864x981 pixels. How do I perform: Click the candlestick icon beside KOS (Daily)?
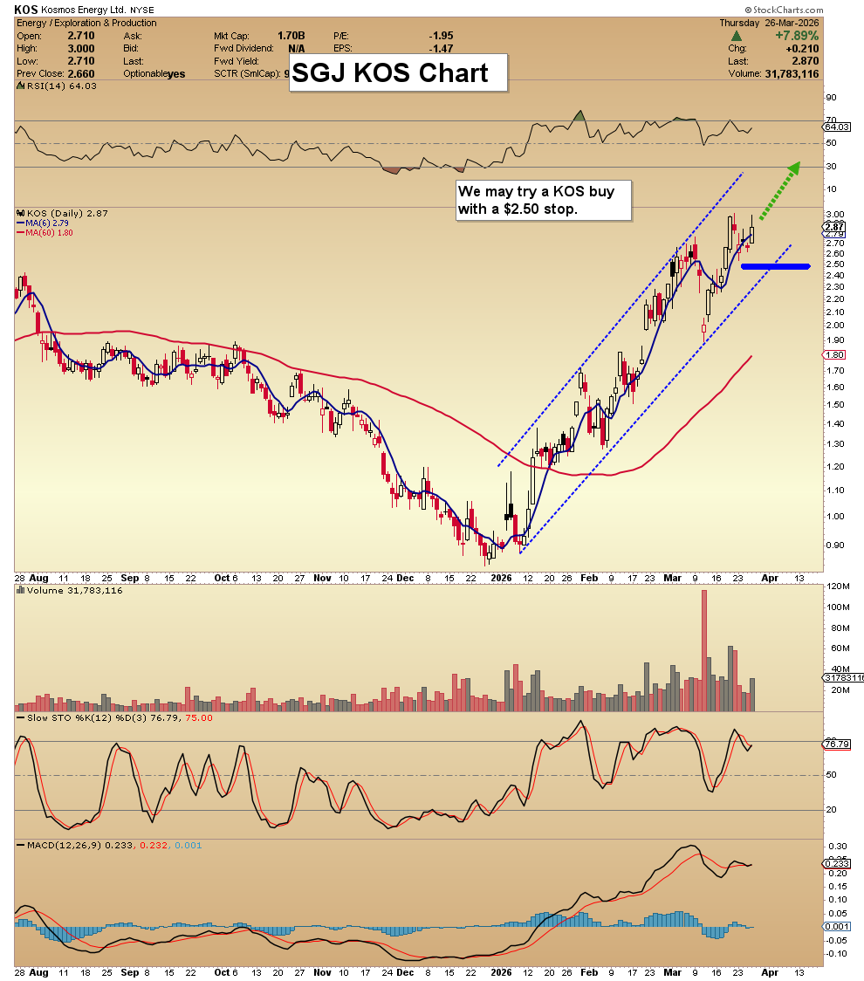pos(18,213)
